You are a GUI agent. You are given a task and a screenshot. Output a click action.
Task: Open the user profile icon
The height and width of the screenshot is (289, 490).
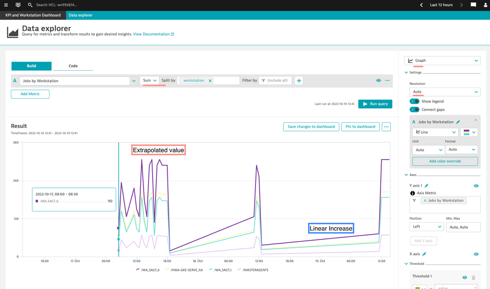tap(485, 5)
